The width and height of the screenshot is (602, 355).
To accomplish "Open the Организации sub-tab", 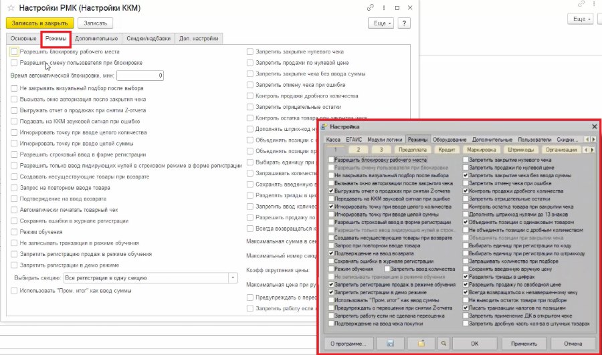I will tap(561, 150).
